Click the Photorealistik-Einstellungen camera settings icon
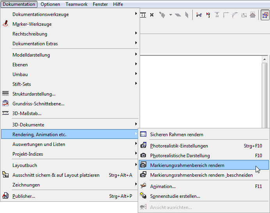Viewport: 270px width, 213px height. click(x=143, y=146)
